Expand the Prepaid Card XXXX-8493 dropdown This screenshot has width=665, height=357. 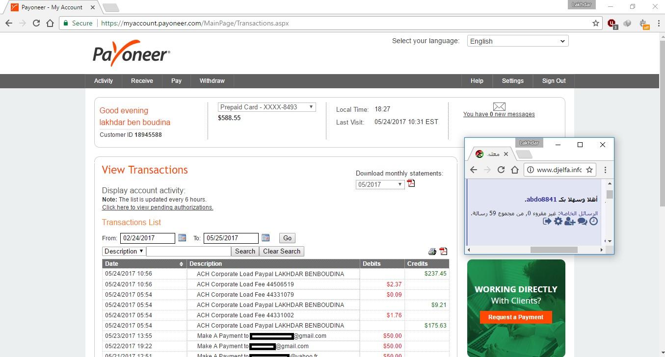266,107
